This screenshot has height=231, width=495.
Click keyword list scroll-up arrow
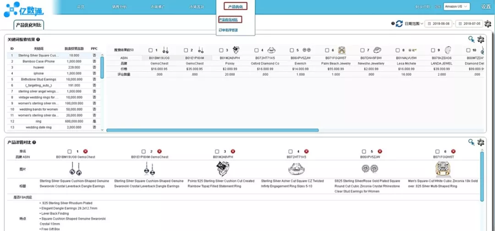[x=102, y=55]
